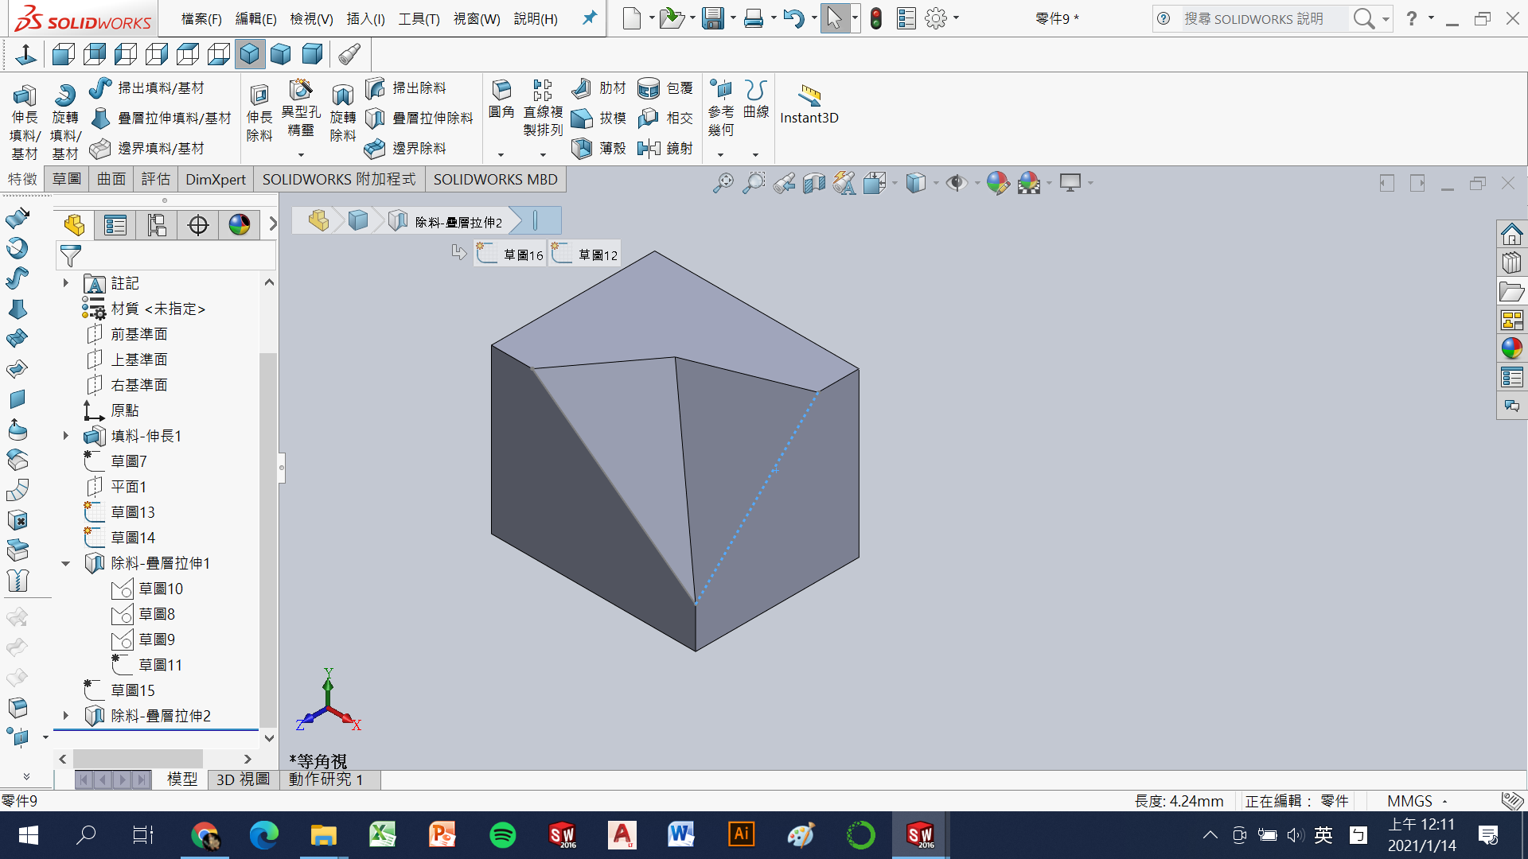Expand the 填料-伸長1 feature node
The height and width of the screenshot is (859, 1528).
66,436
